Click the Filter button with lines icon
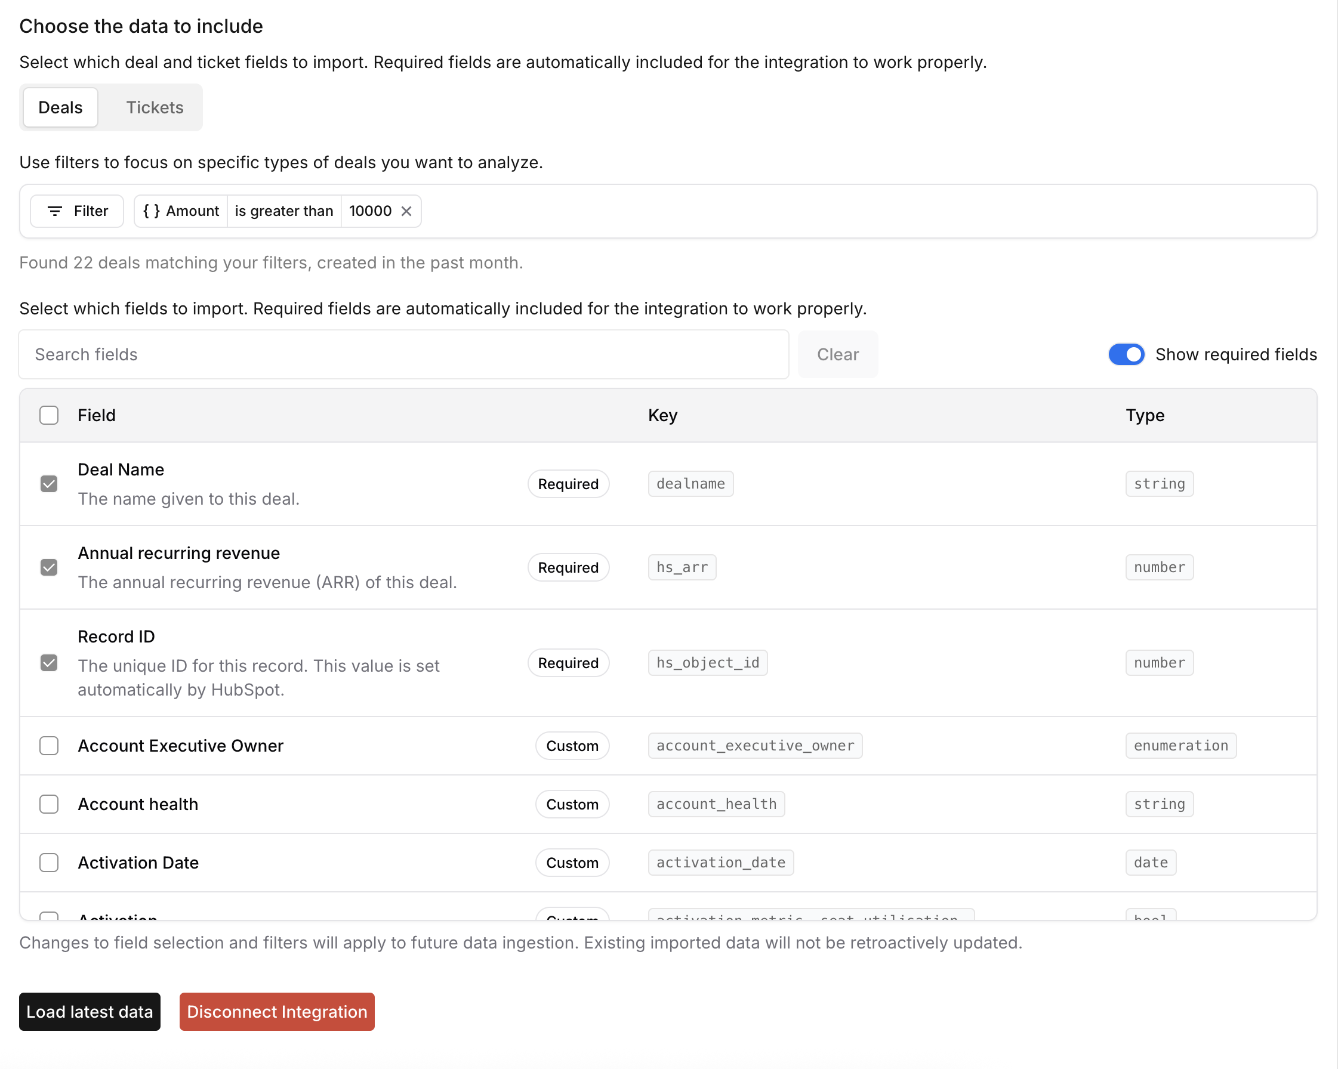 point(77,211)
